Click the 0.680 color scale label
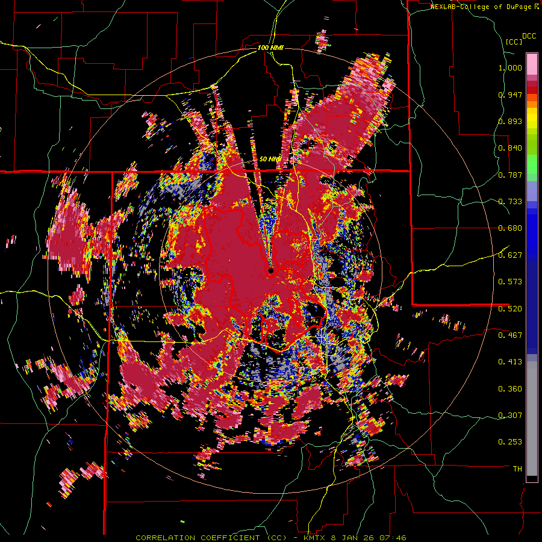 tap(510, 228)
